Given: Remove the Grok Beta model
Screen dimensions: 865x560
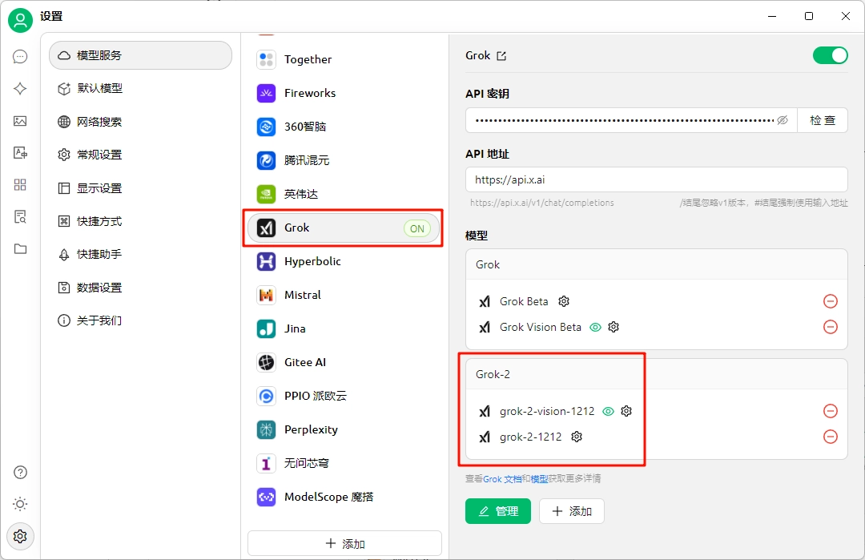Looking at the screenshot, I should pyautogui.click(x=831, y=301).
